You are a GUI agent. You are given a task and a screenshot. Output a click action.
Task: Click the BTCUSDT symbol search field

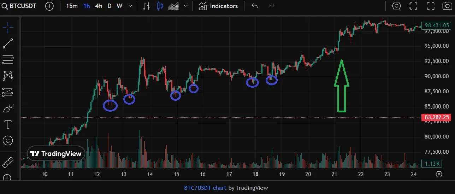[23, 6]
